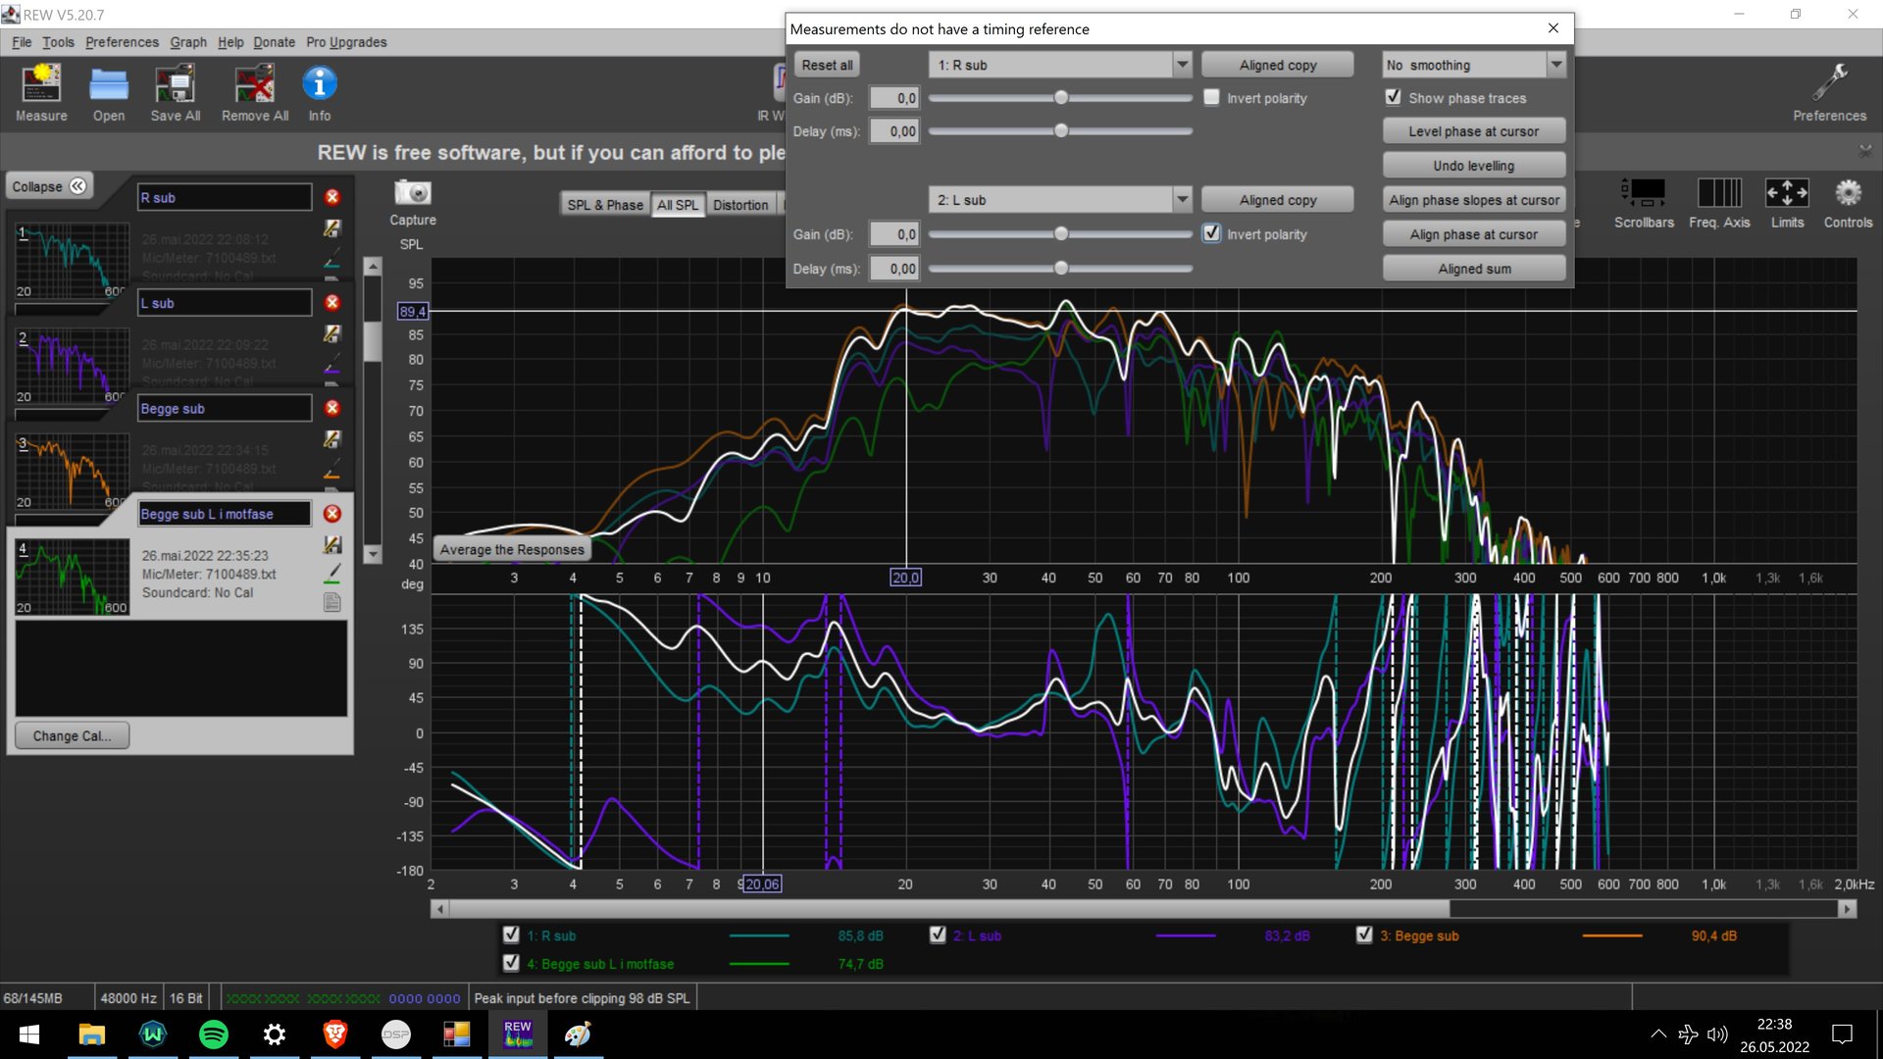
Task: Open Spotify from the taskbar
Action: [x=213, y=1034]
